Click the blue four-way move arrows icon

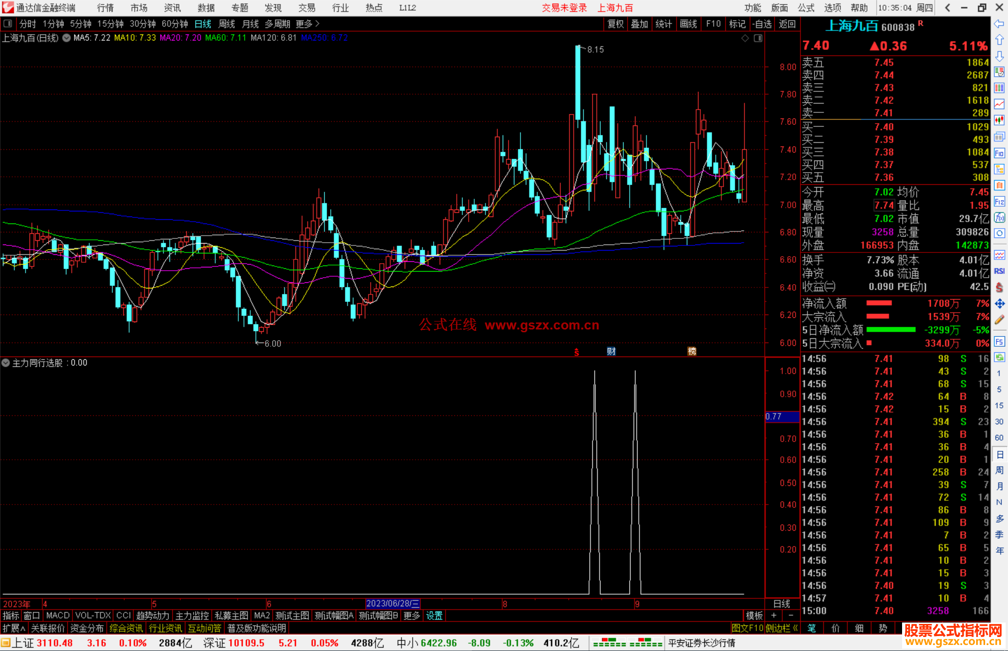[x=999, y=304]
